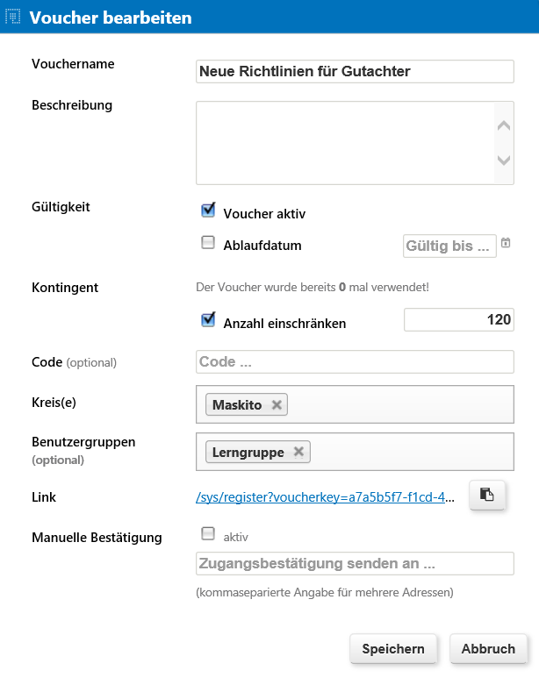The image size is (539, 678).
Task: Toggle the Anzahl einschränken checkbox
Action: (208, 320)
